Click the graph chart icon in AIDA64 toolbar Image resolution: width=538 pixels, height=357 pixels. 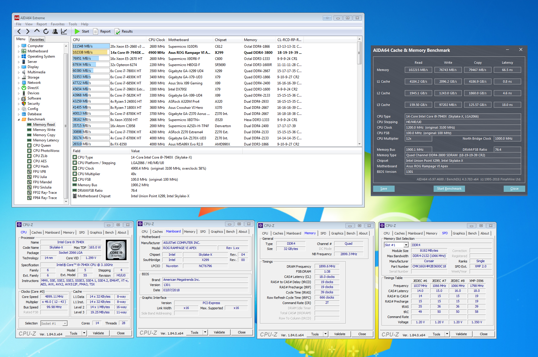[x=64, y=31]
